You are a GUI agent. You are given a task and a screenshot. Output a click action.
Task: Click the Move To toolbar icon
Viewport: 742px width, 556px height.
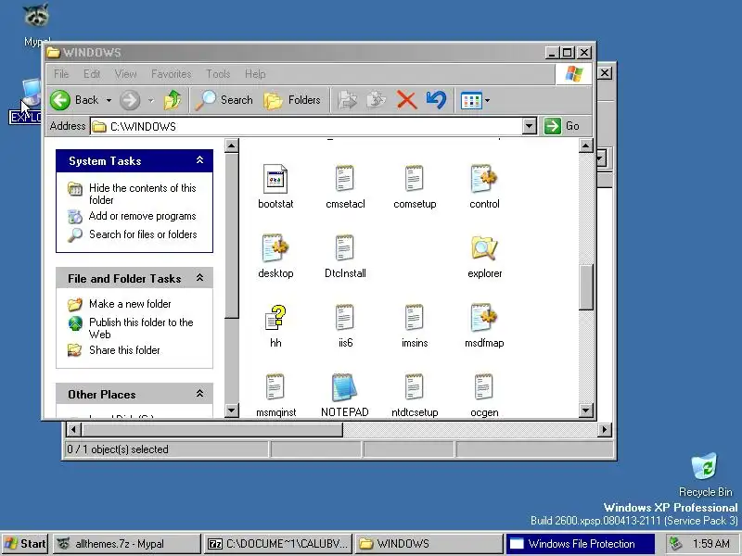348,100
